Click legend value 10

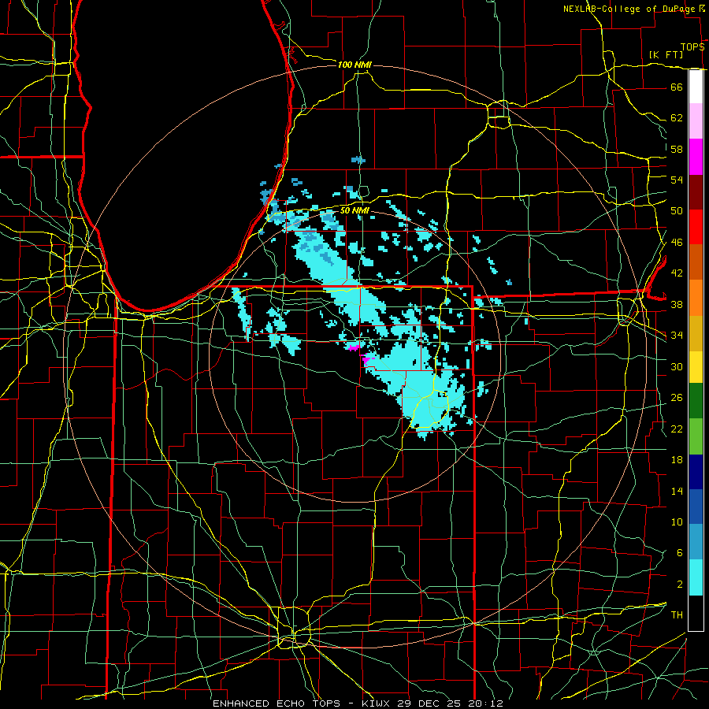point(677,522)
